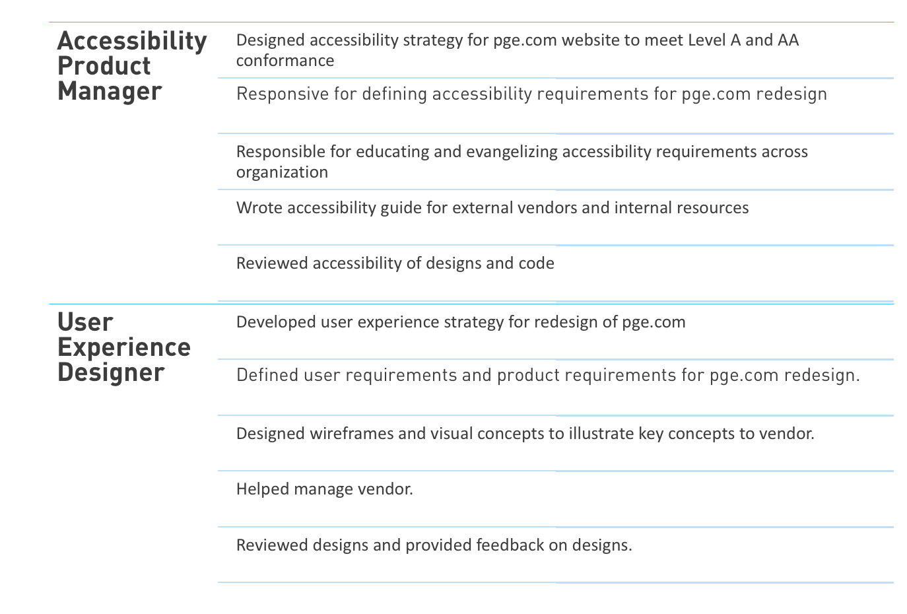Viewport: 907px width, 614px height.
Task: Click 'Developed user experience strategy' line
Action: [461, 322]
